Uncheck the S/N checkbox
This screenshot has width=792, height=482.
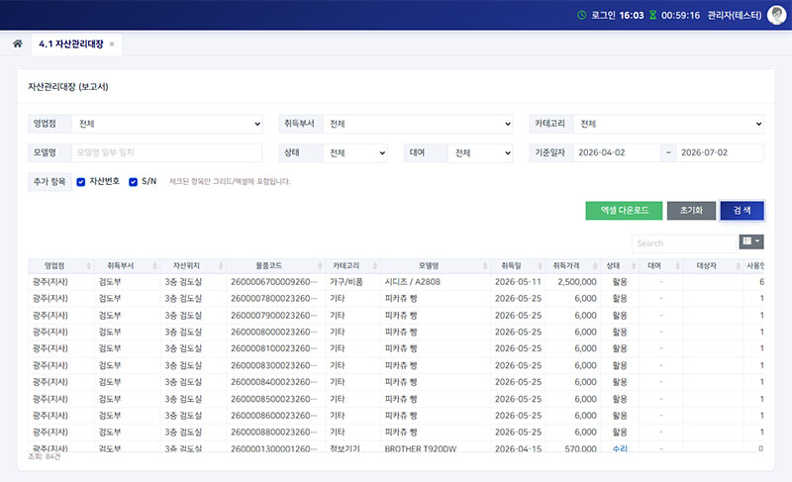point(133,182)
